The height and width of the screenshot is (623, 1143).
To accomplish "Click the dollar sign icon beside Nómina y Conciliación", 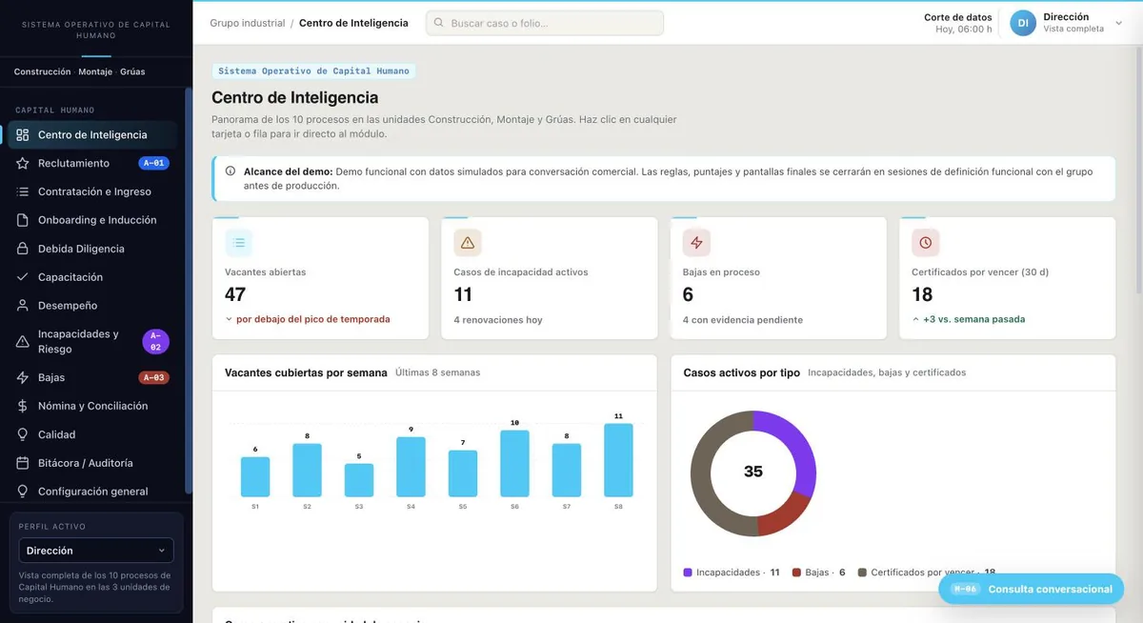I will coord(23,406).
